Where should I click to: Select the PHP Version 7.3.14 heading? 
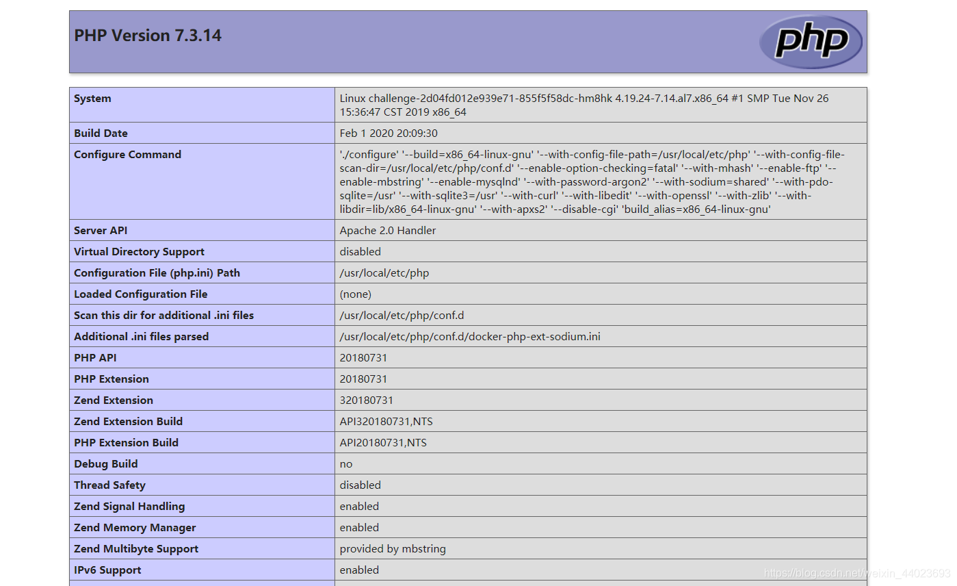pos(148,36)
